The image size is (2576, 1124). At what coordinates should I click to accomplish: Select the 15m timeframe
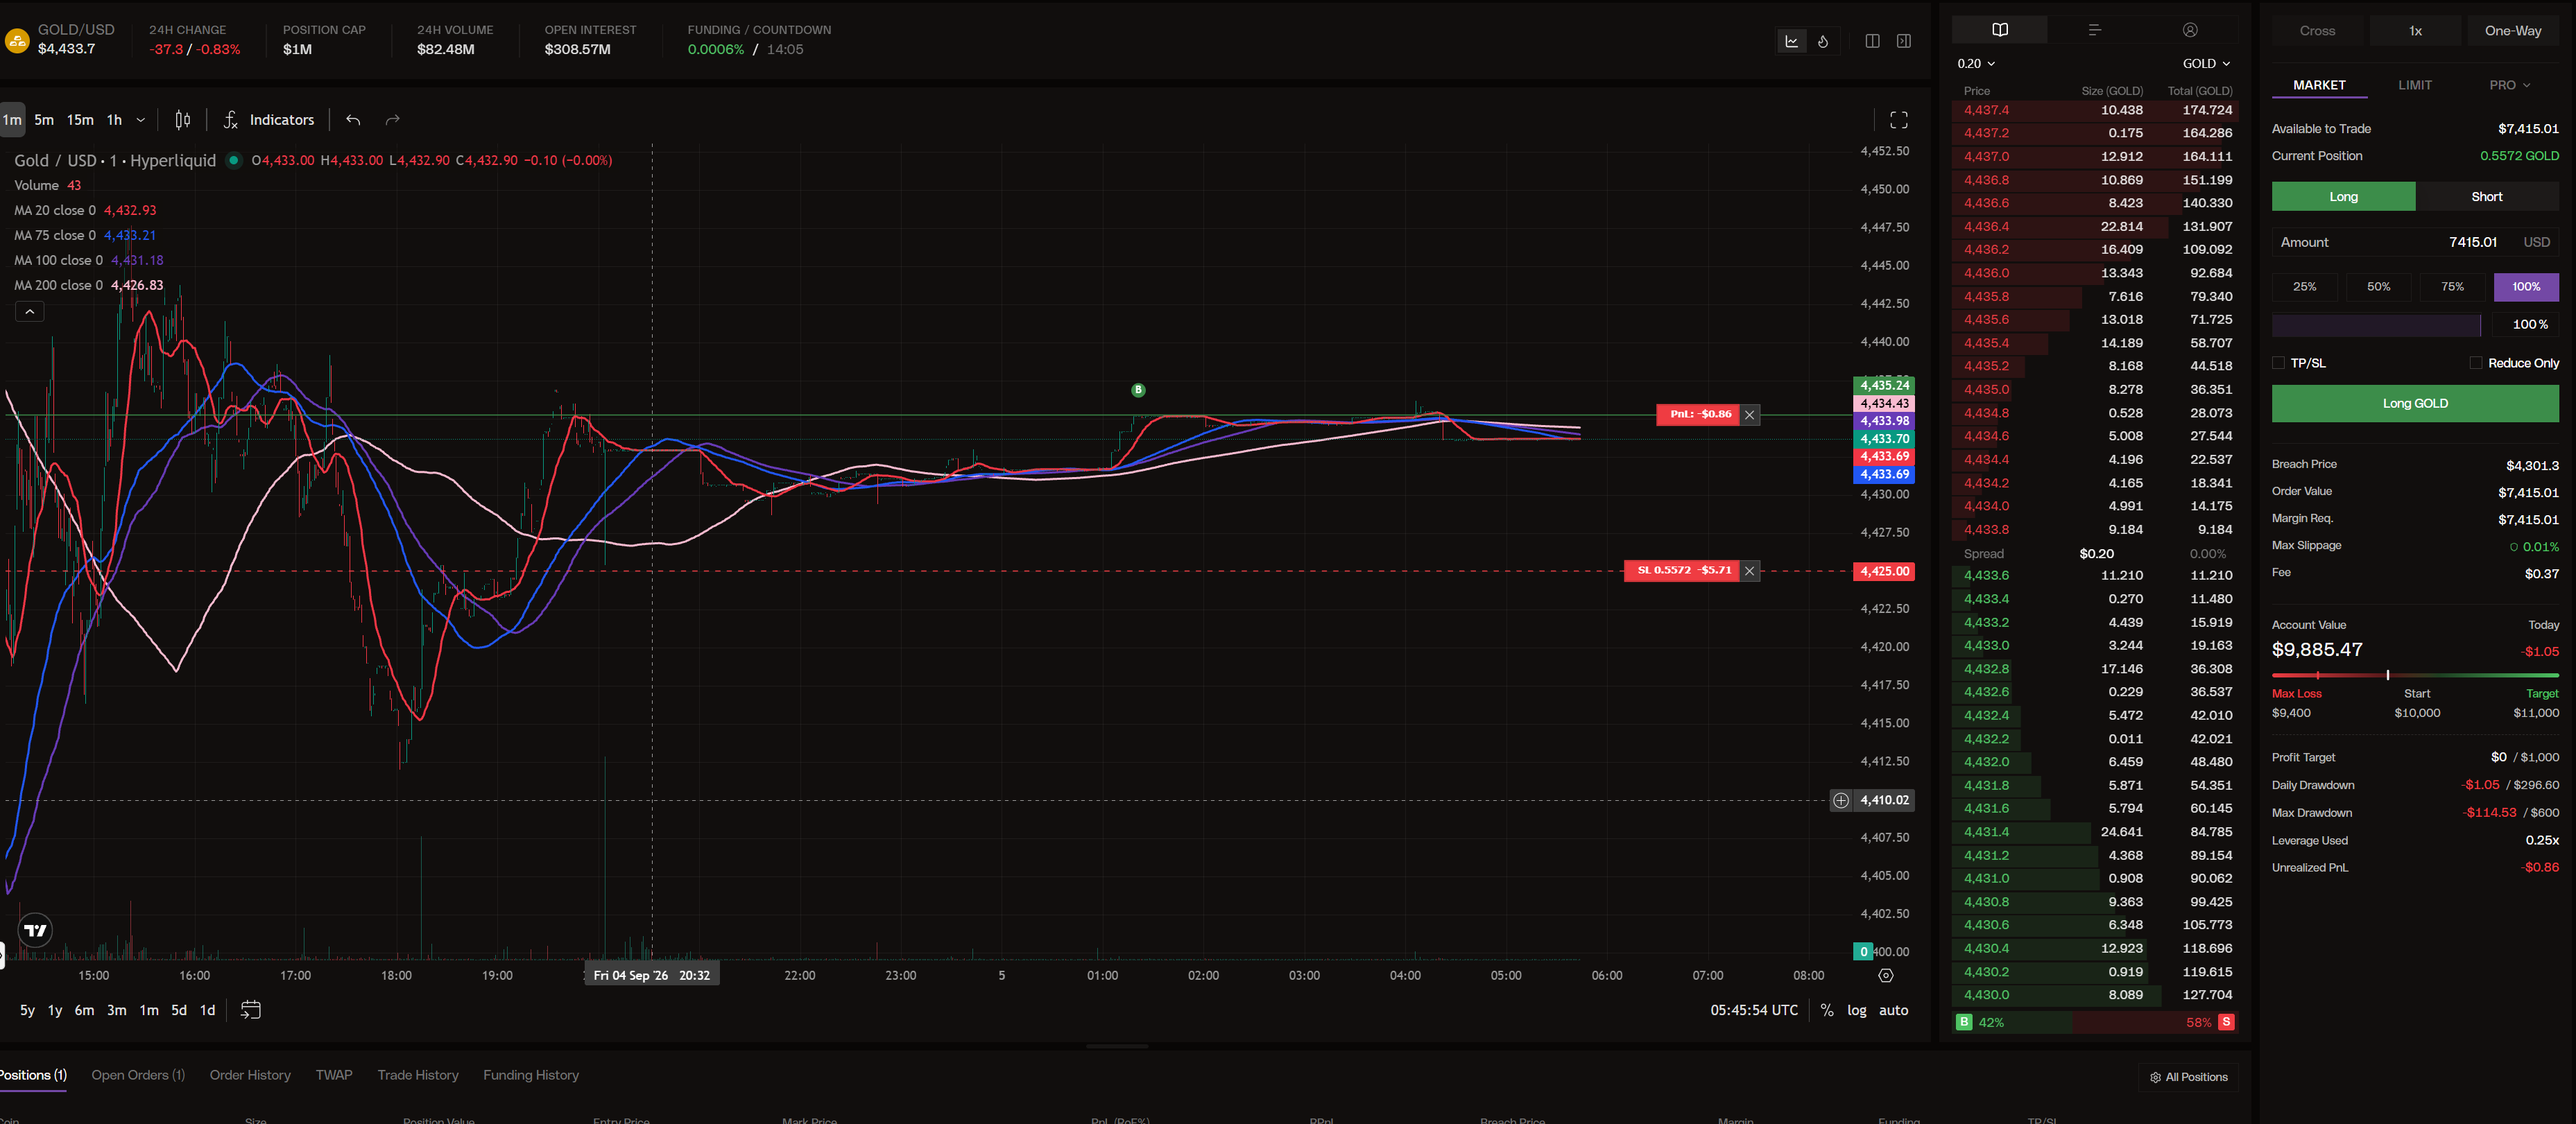80,120
